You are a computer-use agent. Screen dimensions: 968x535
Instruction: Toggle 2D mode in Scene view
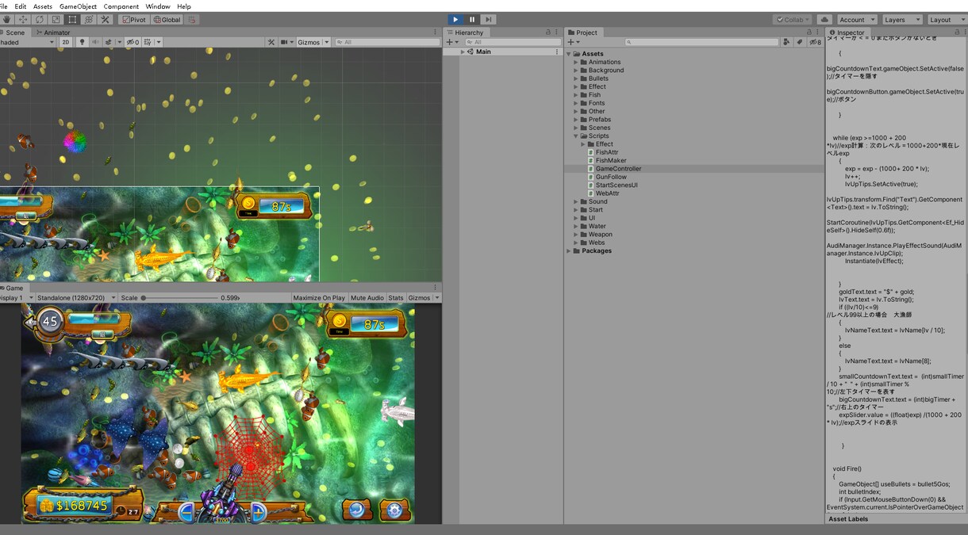click(66, 42)
